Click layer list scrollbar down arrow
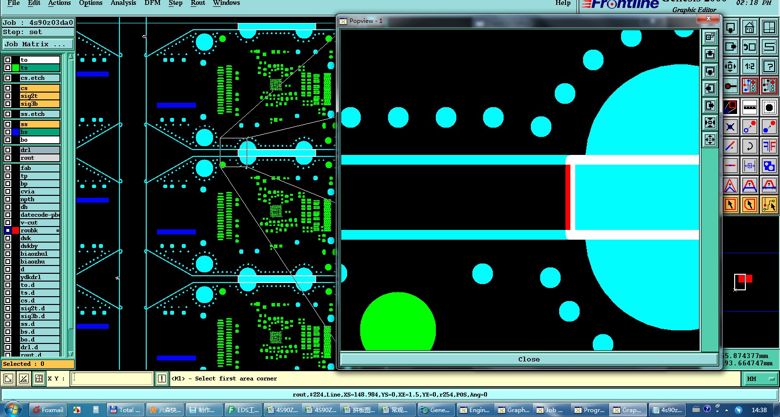This screenshot has width=780, height=417. pos(71,354)
